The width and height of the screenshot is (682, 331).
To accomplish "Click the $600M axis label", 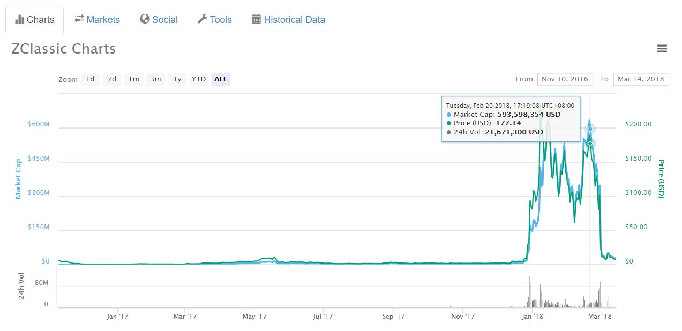I will click(39, 124).
